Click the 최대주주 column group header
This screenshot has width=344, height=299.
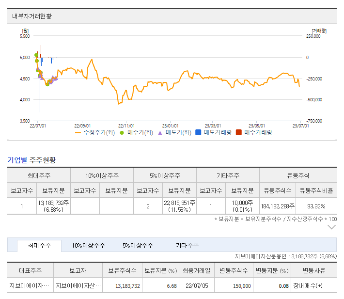pos(39,175)
